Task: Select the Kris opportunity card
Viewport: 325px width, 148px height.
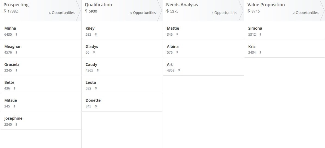Action: [x=284, y=49]
